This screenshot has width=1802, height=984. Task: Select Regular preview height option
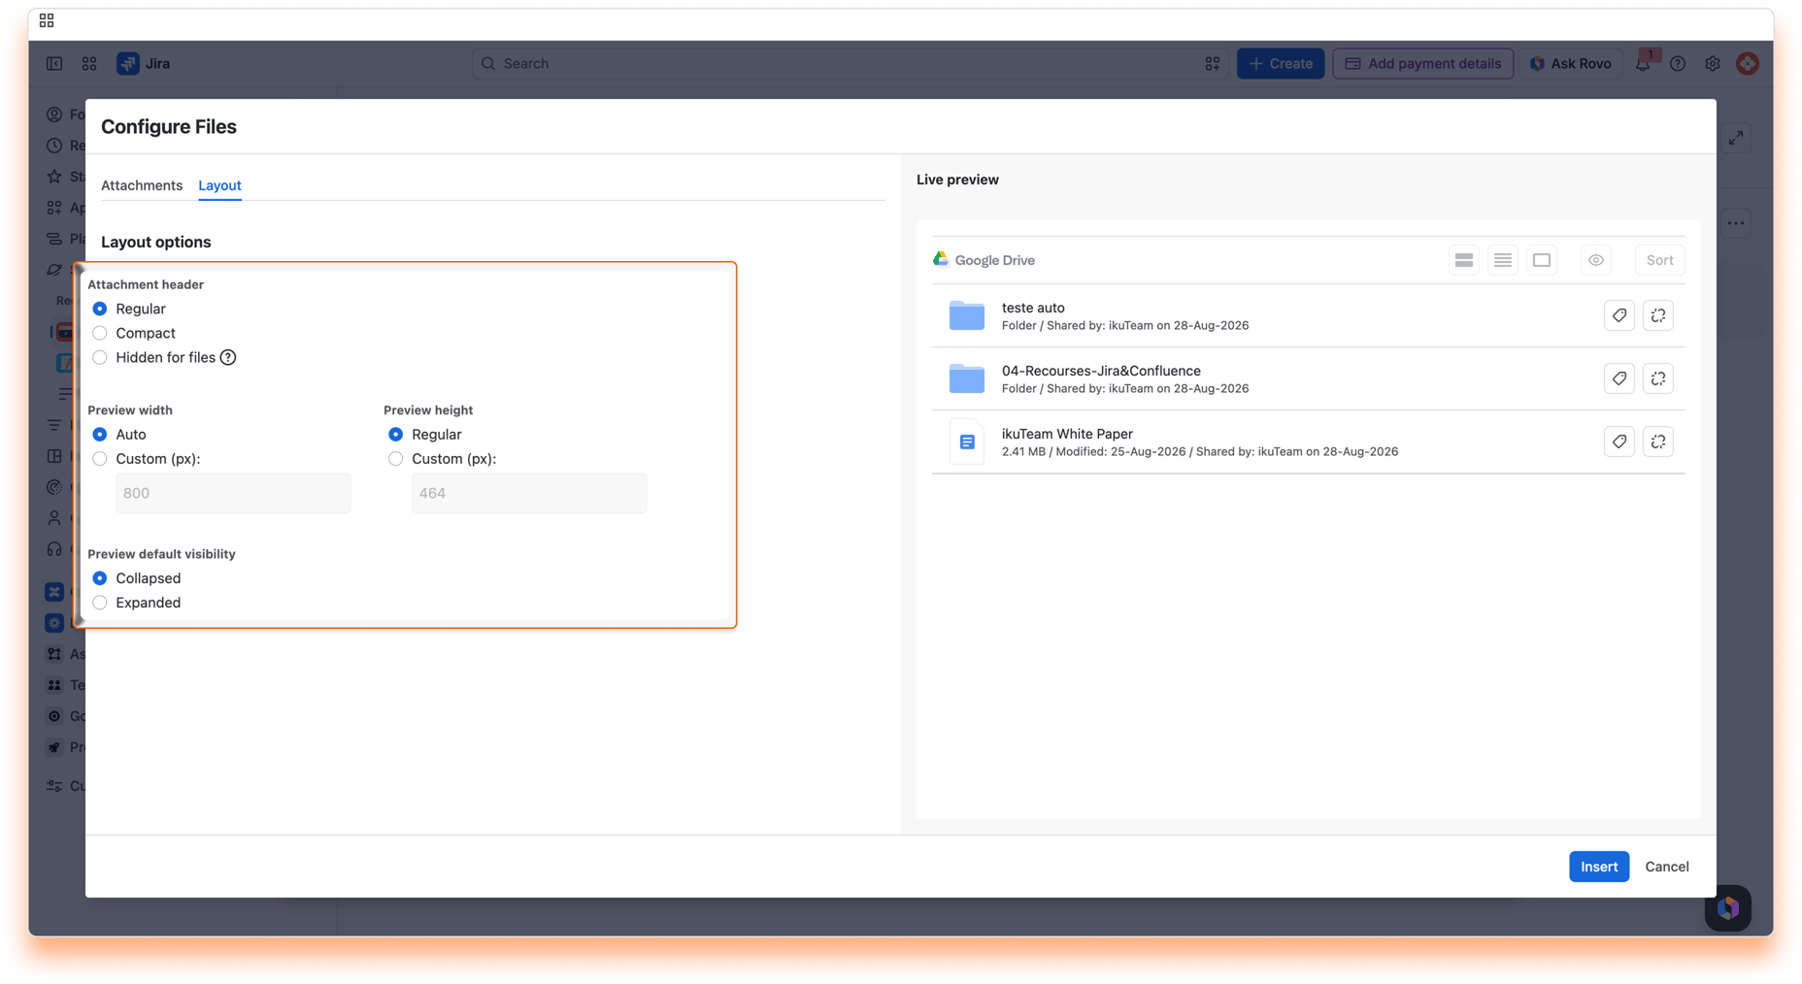point(396,434)
